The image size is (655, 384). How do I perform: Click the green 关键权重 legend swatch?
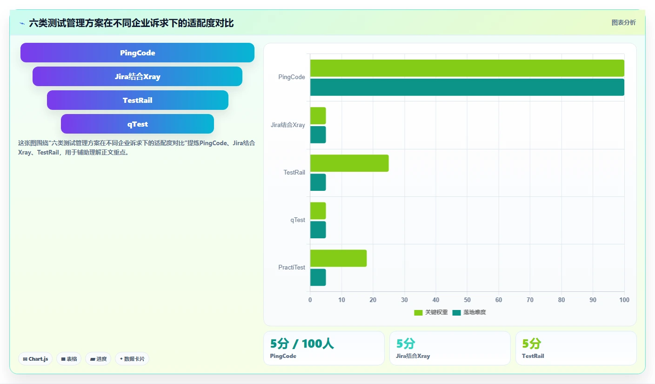pos(419,312)
